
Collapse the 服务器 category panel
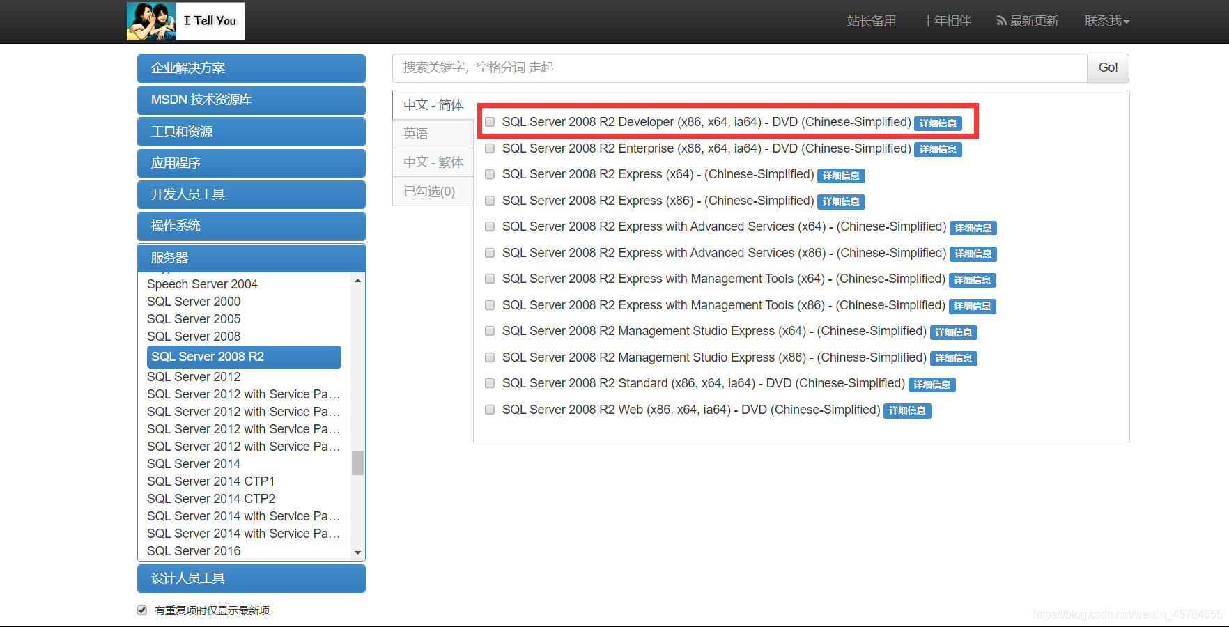252,258
